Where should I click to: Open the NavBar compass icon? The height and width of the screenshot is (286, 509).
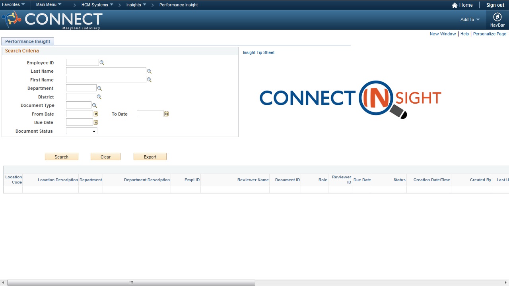click(497, 17)
